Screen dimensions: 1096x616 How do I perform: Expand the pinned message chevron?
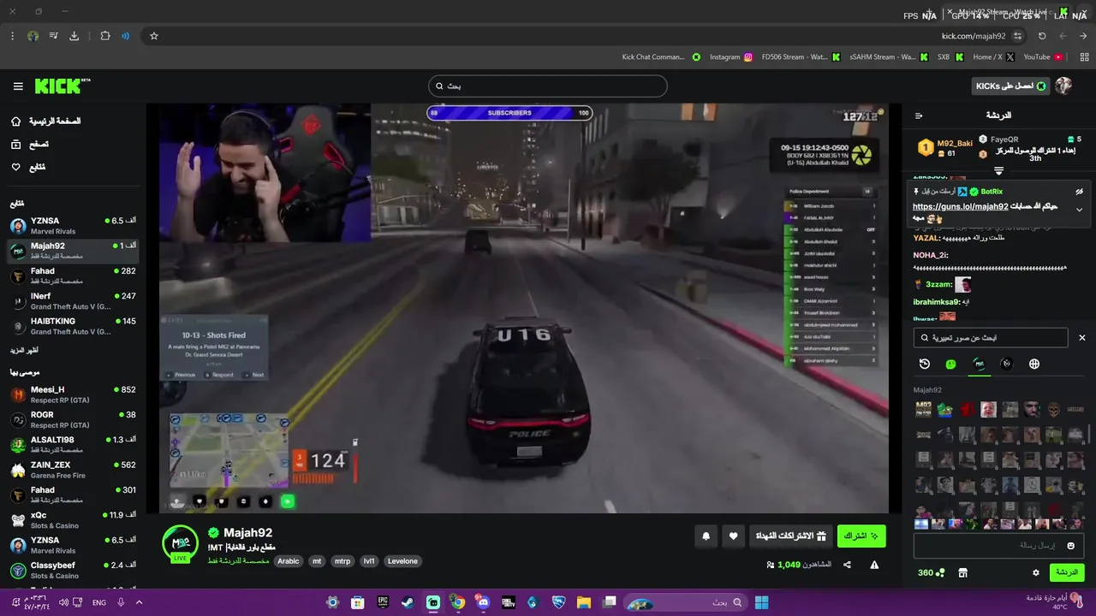tap(1080, 209)
